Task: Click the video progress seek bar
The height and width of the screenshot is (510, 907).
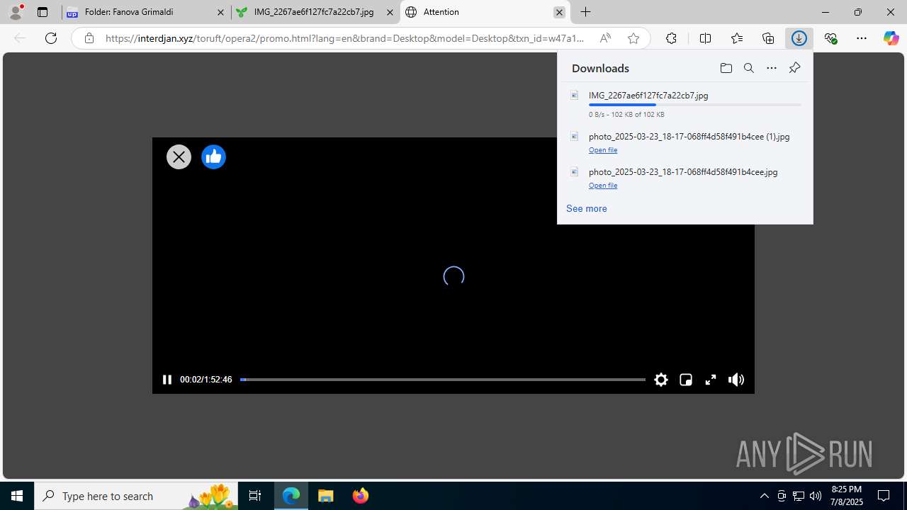Action: tap(443, 380)
